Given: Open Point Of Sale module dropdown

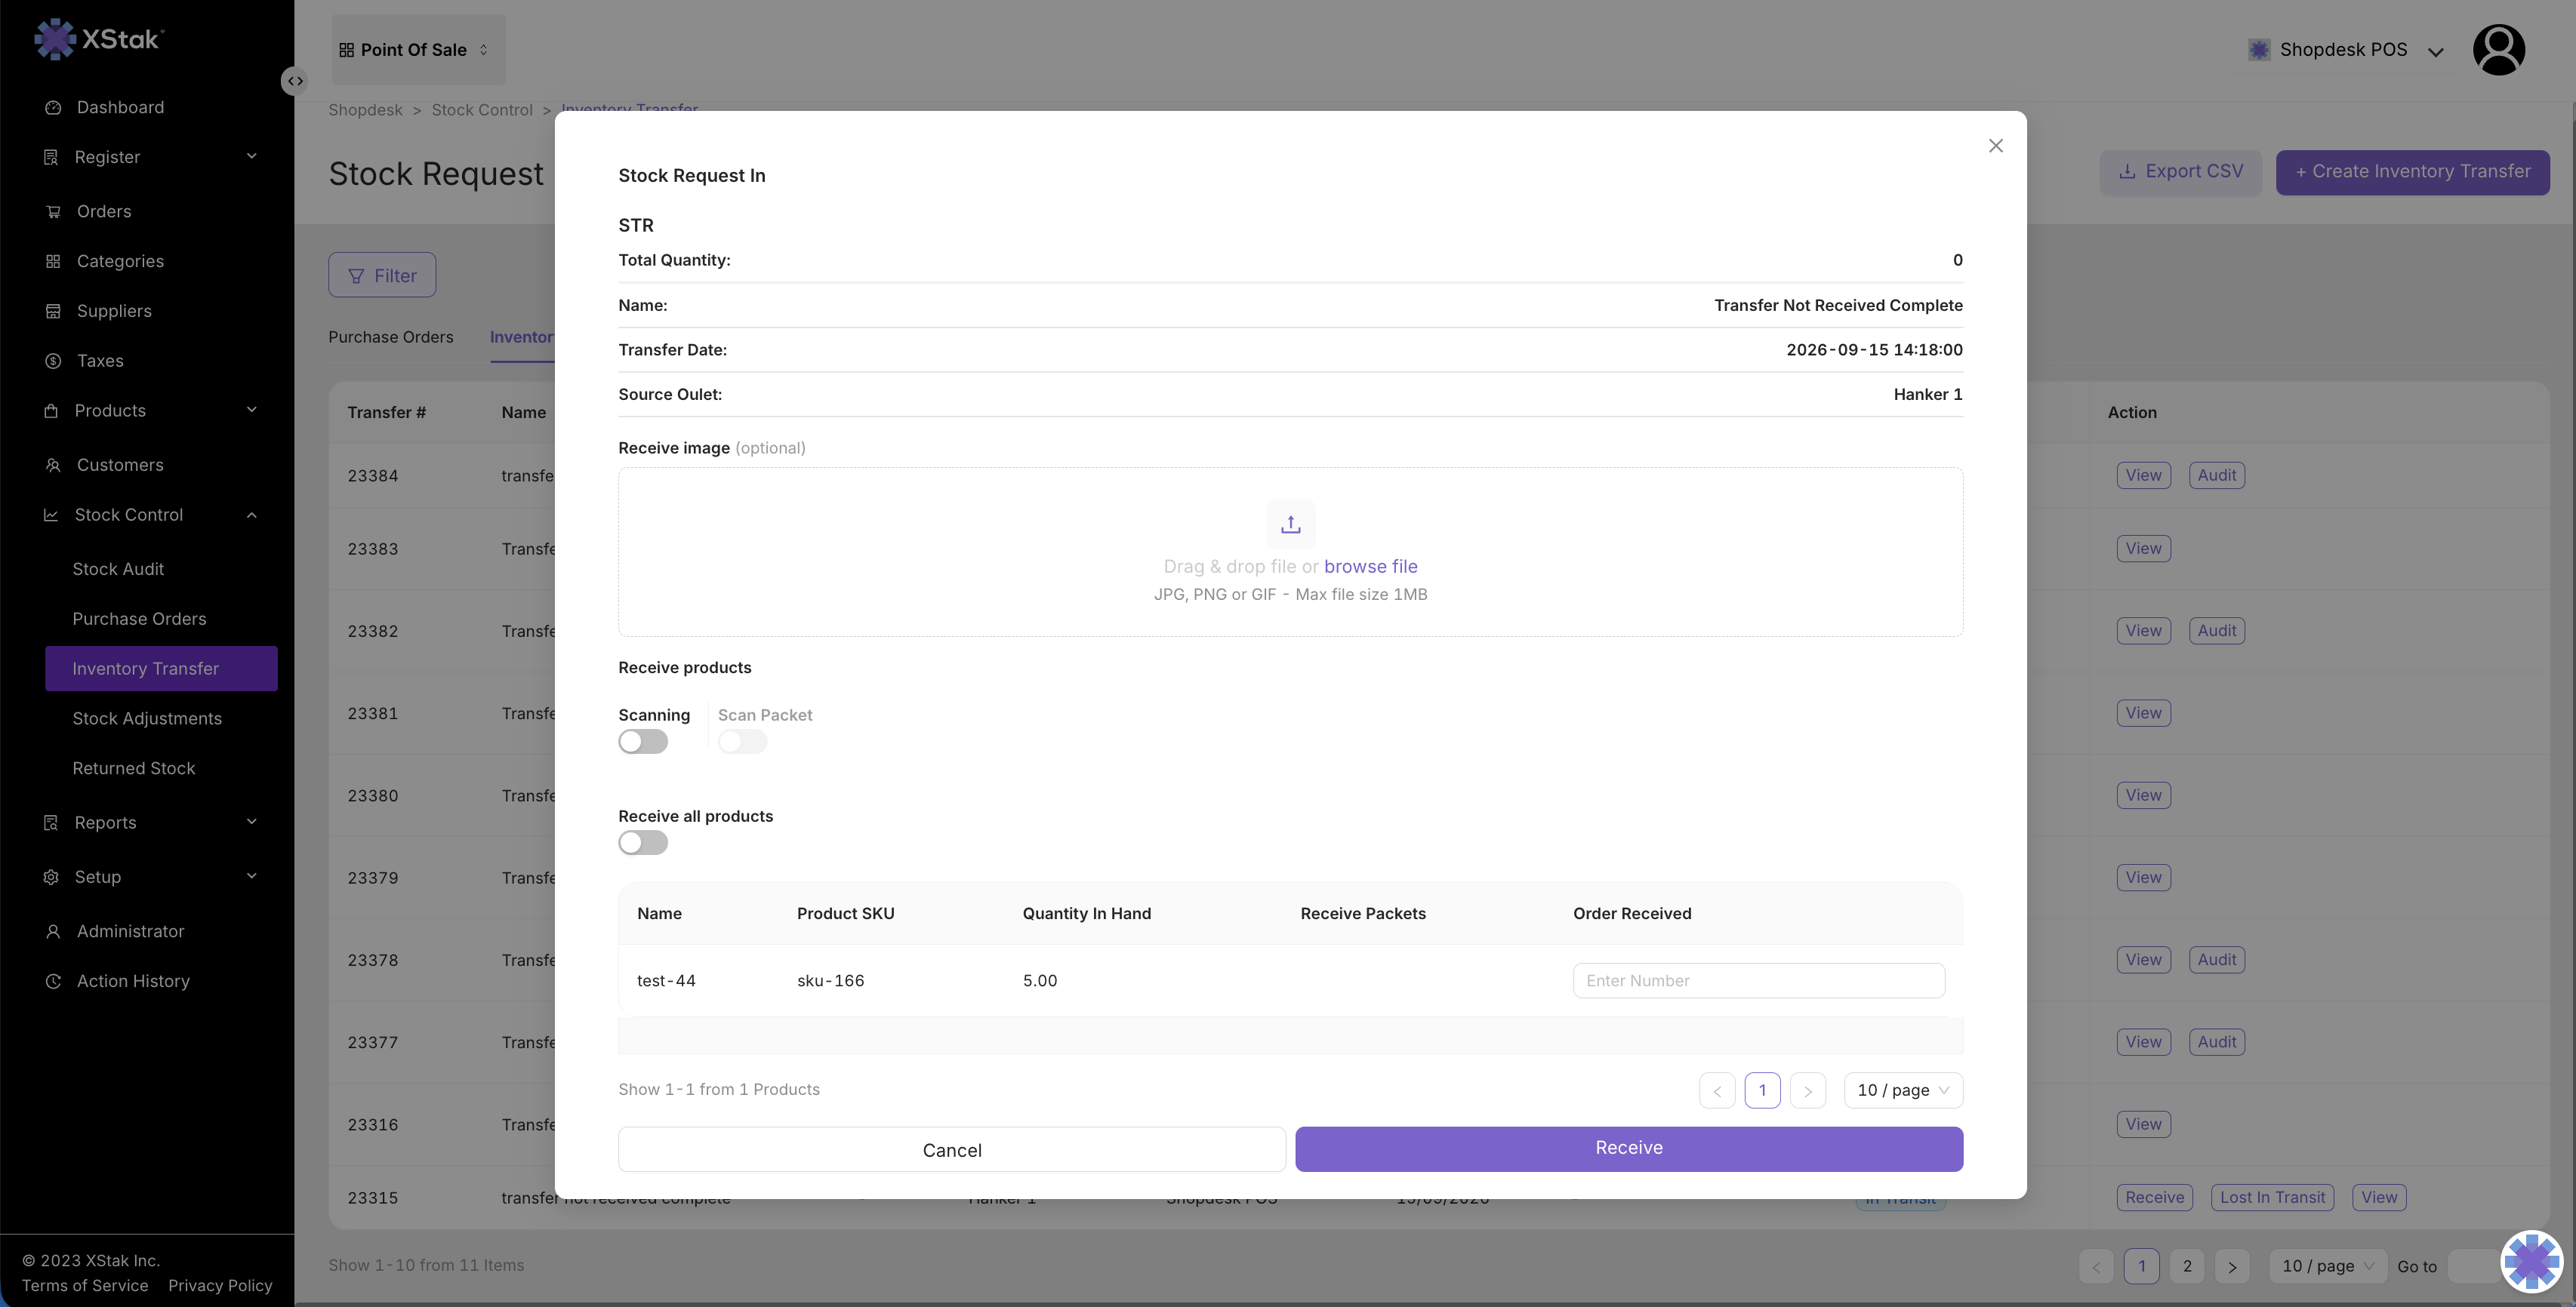Looking at the screenshot, I should click(x=418, y=49).
